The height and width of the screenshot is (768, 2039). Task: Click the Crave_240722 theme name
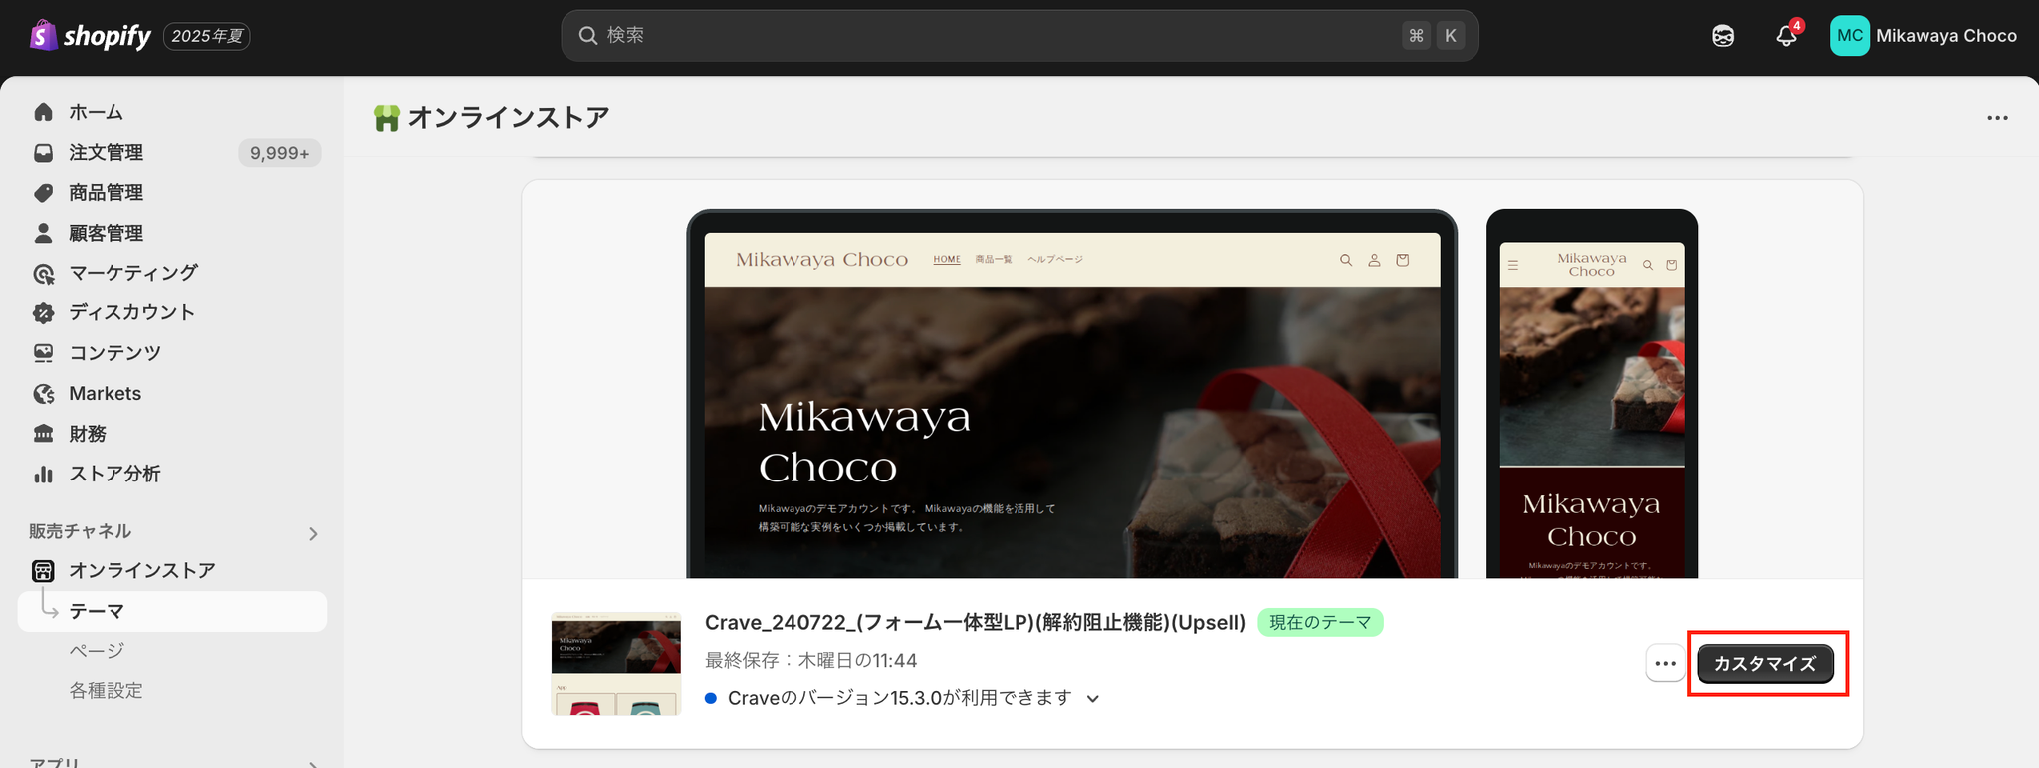tap(975, 623)
